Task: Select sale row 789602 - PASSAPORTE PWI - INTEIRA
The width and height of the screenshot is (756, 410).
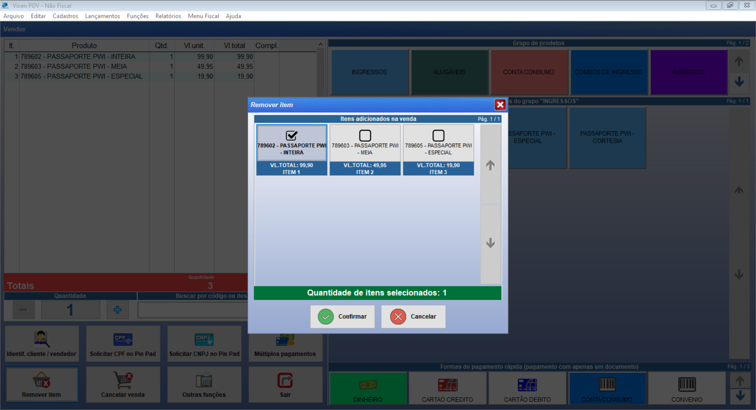Action: pos(160,57)
